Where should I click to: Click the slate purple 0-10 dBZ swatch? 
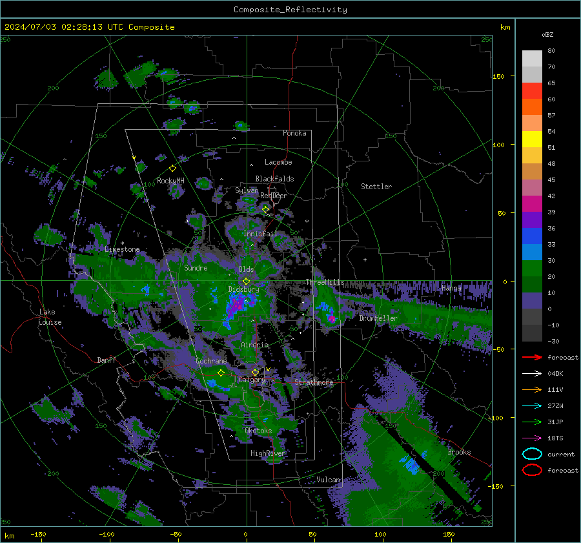[x=532, y=301]
